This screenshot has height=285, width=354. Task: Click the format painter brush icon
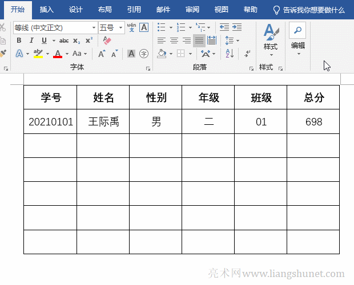click(3, 54)
